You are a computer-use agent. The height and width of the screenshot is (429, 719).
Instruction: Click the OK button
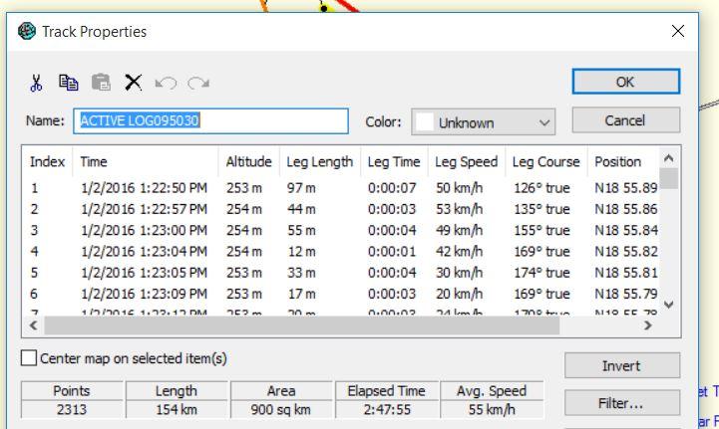pos(625,82)
